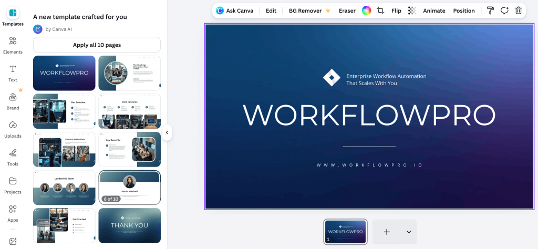Select page 1 thumbnail in the page strip
This screenshot has height=249, width=538.
coord(346,232)
